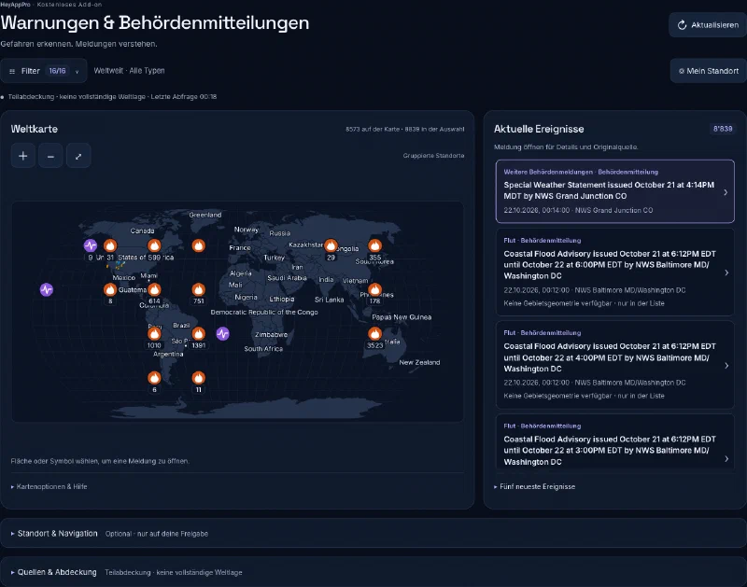Expand Kartenoptionen & Hilfe
Image resolution: width=747 pixels, height=587 pixels.
49,486
